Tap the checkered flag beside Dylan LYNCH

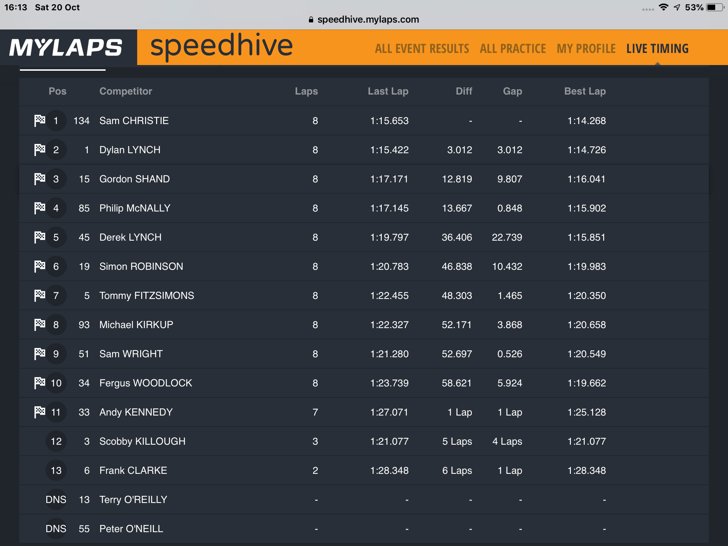(x=39, y=150)
